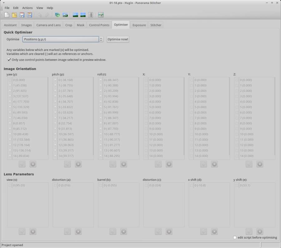
Task: Open the Actions menu
Action: pyautogui.click(x=27, y=8)
